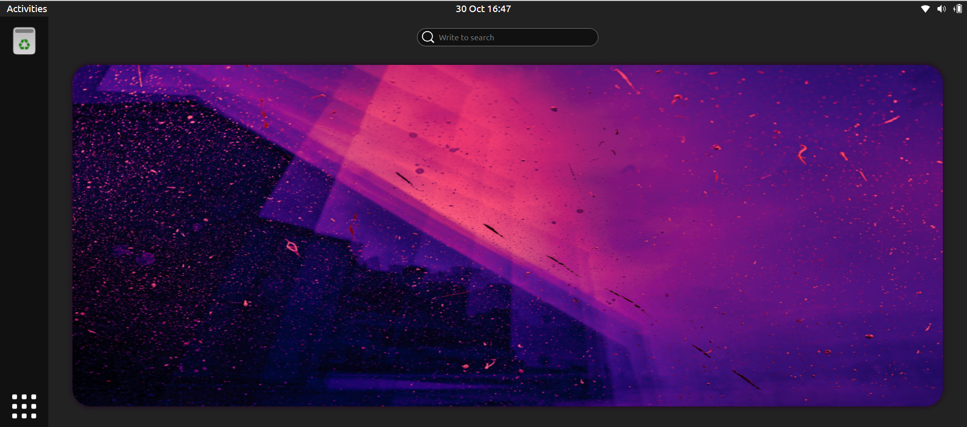Click the magnifier icon in search bar
The image size is (967, 427).
tap(428, 37)
